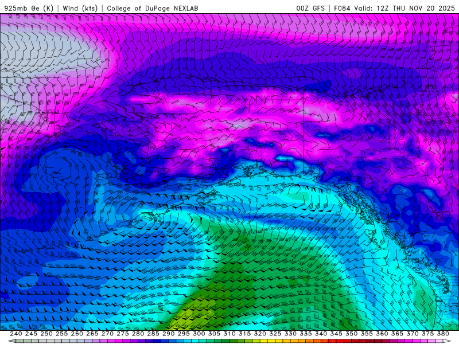Viewport: 459px width, 344px height.
Task: Click the 'College of DuPage NEXLAB' text
Action: [153, 8]
